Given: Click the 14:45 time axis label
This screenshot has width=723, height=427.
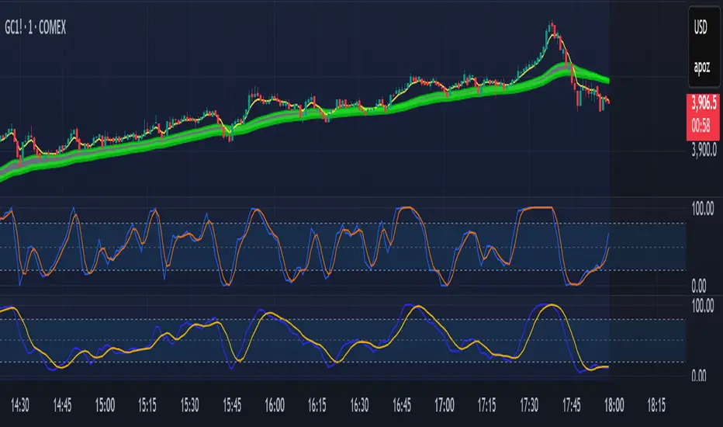Looking at the screenshot, I should [x=62, y=405].
